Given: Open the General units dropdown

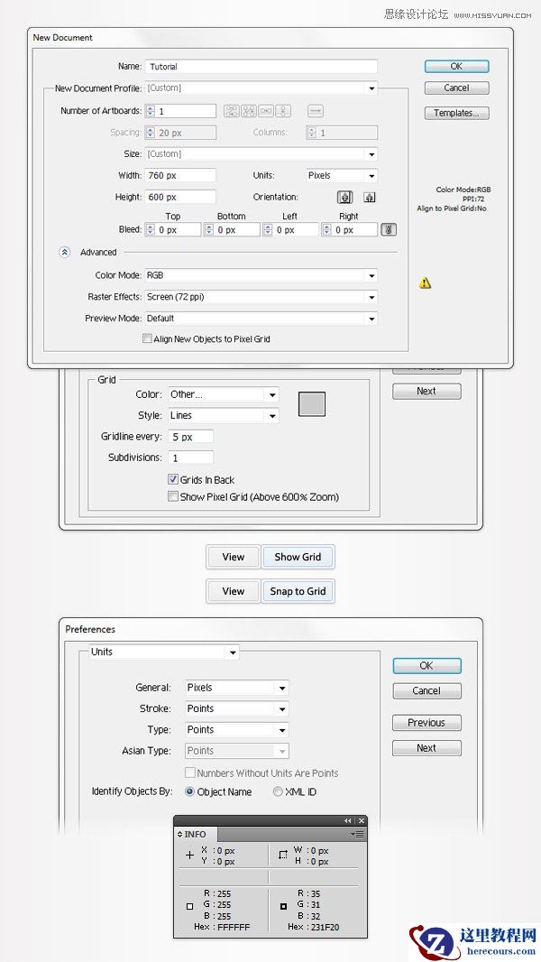Looking at the screenshot, I should [x=236, y=688].
